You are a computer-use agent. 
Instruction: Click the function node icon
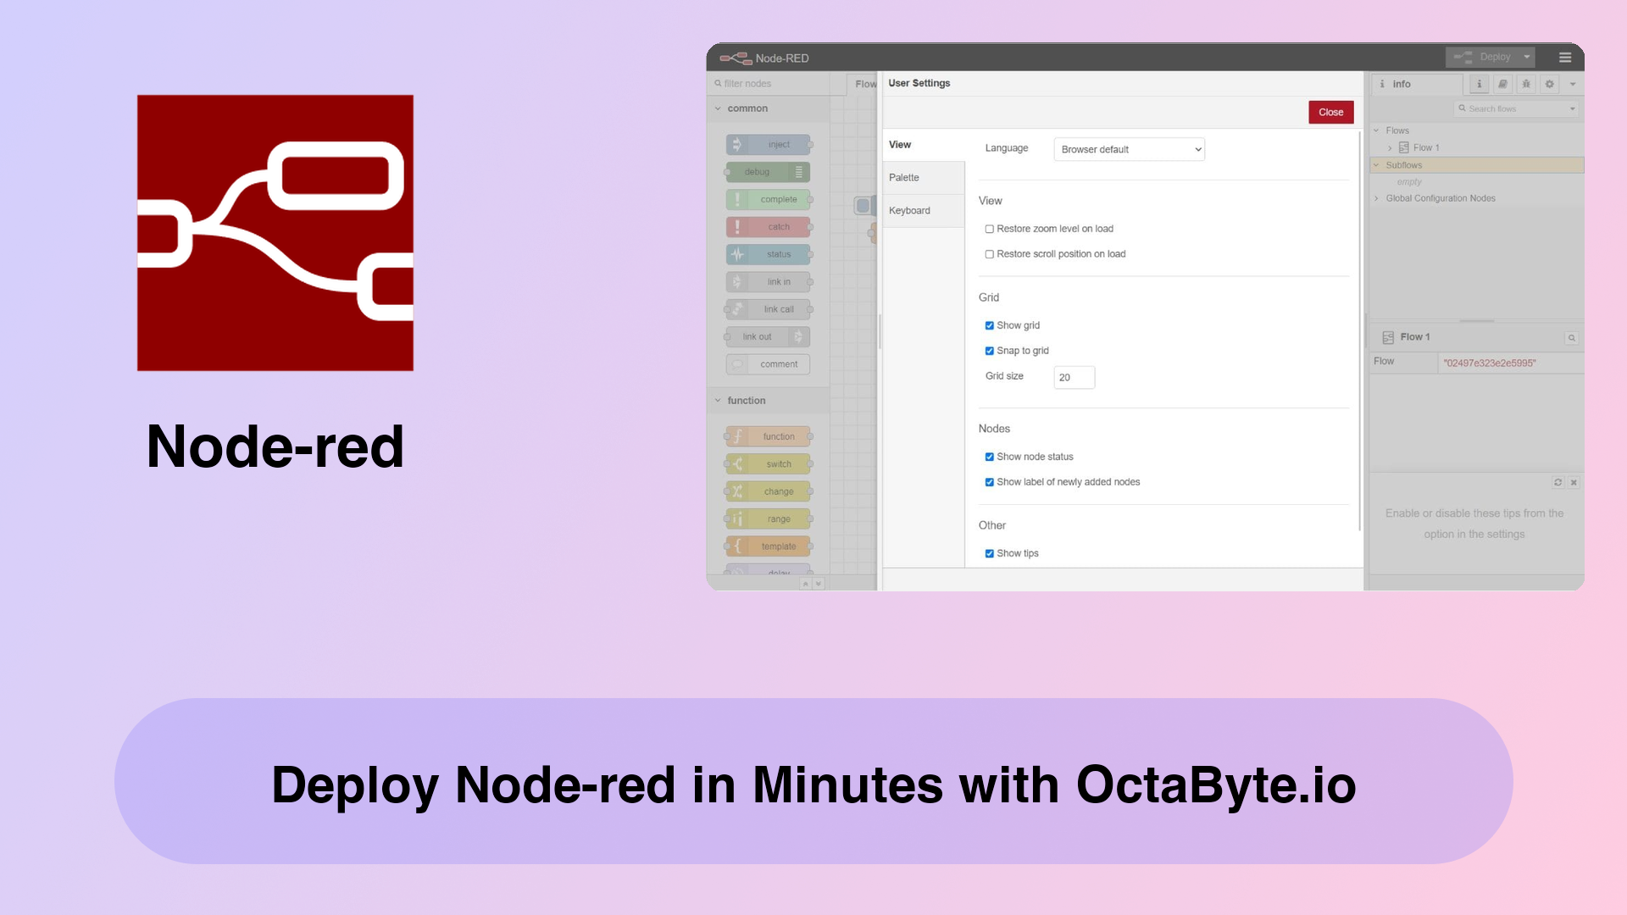[736, 435]
